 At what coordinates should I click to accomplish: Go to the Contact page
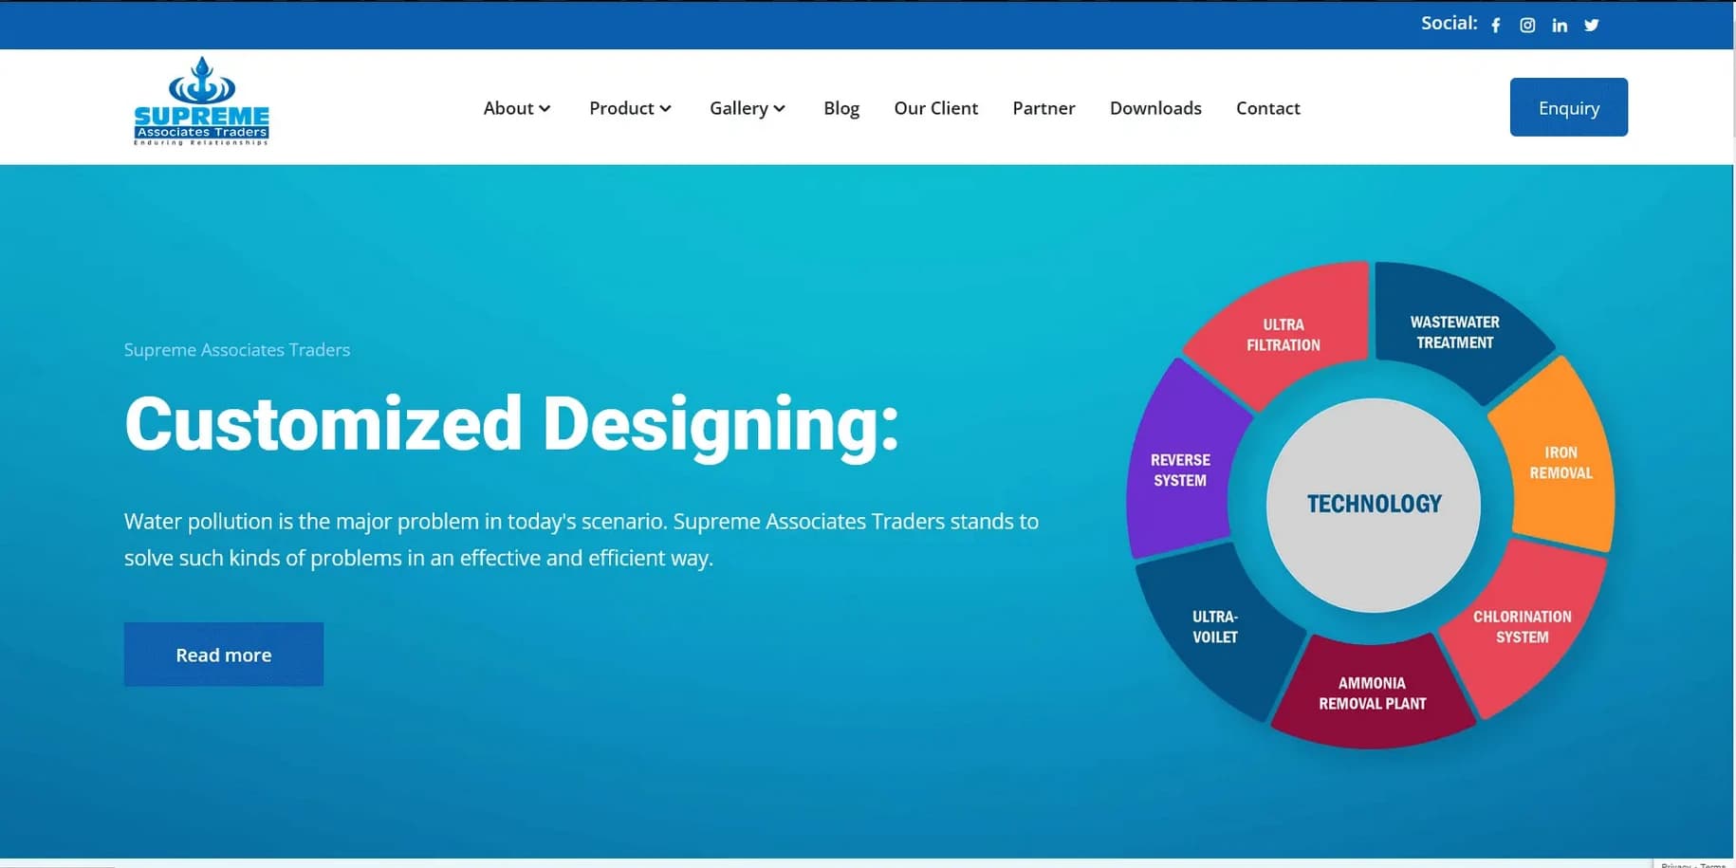point(1267,108)
